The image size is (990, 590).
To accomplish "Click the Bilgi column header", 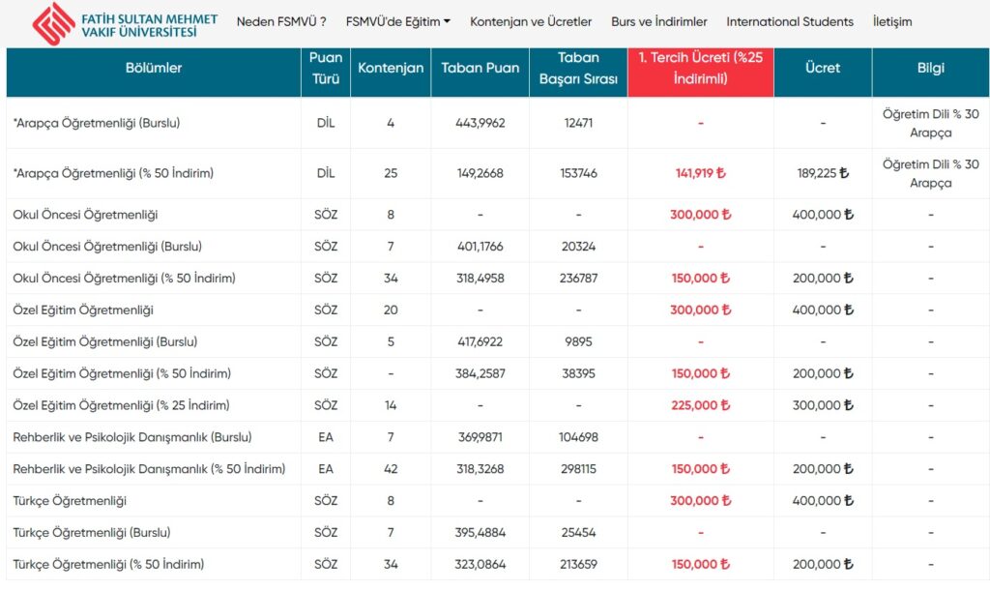I will [930, 69].
